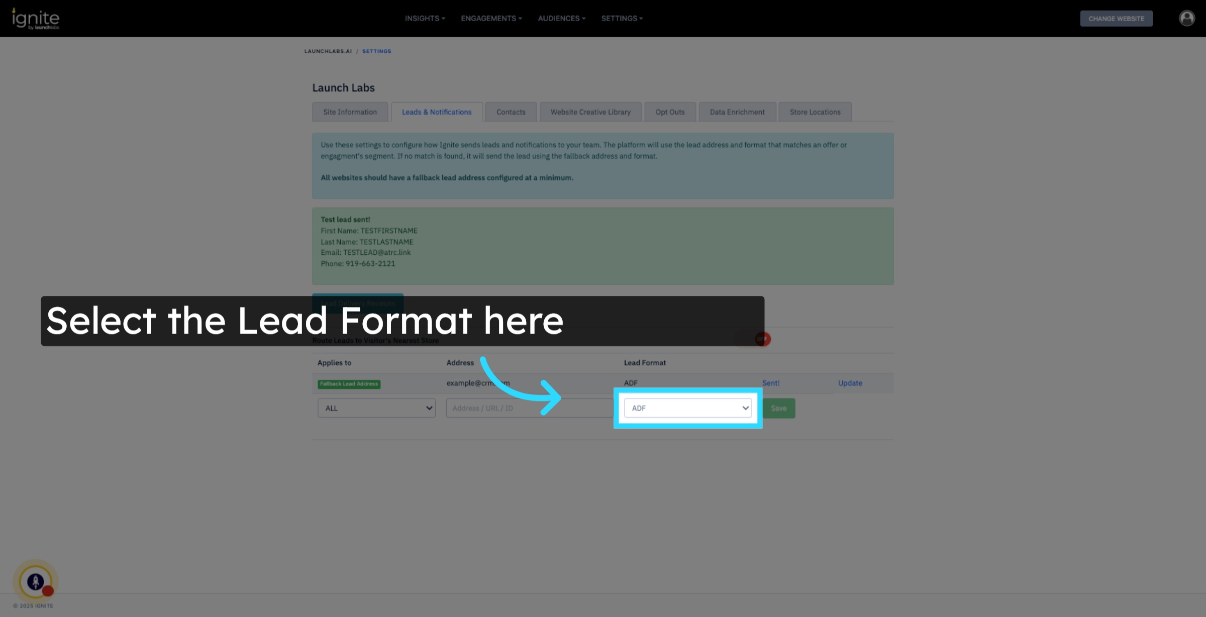The image size is (1206, 617).
Task: Select the Data Enrichment tab
Action: 737,112
